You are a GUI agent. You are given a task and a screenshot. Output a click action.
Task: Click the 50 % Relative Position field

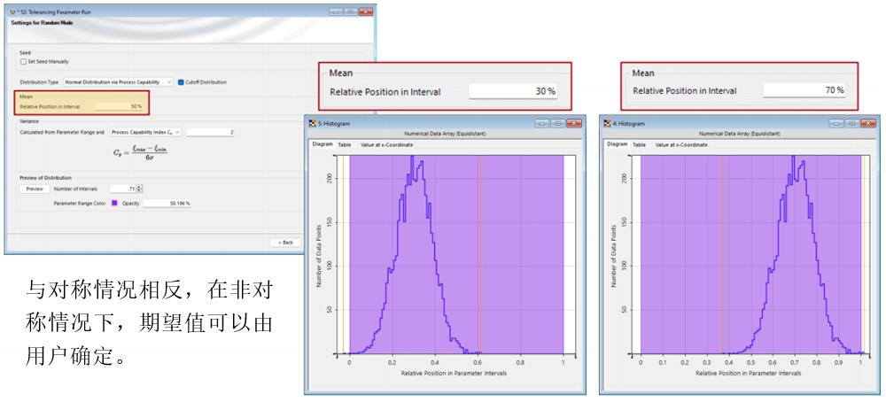click(x=119, y=106)
